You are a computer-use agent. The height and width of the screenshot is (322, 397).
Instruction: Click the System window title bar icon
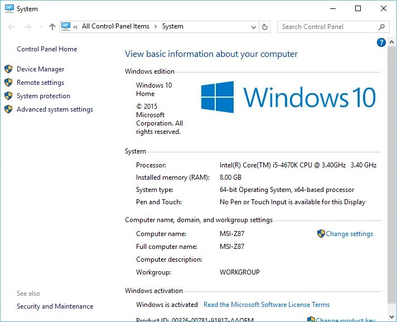9,8
